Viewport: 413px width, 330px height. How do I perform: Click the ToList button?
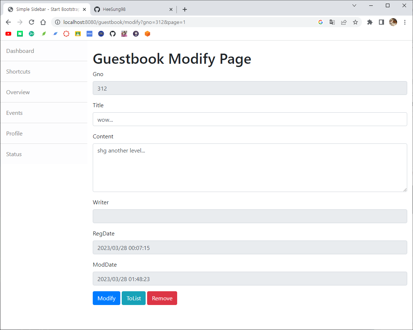click(134, 298)
